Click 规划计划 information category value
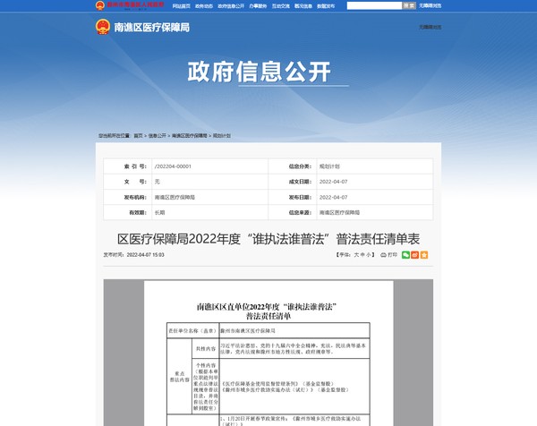 tap(329, 166)
